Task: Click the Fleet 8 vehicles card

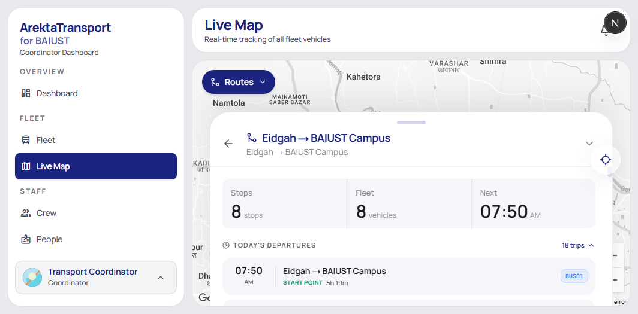Action: point(409,204)
